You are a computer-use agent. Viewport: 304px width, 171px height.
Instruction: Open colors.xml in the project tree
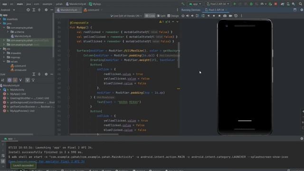[19, 66]
